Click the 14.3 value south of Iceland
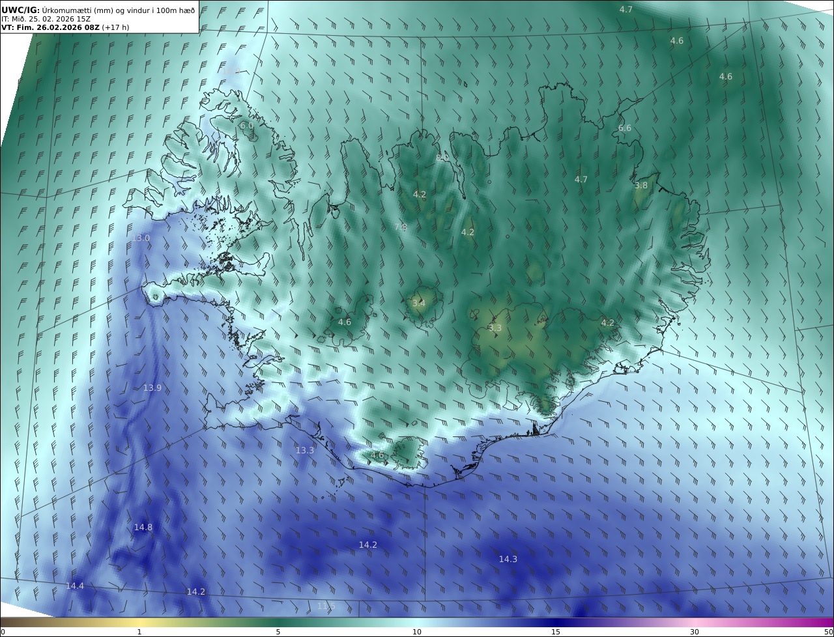Image resolution: width=834 pixels, height=637 pixels. point(508,559)
